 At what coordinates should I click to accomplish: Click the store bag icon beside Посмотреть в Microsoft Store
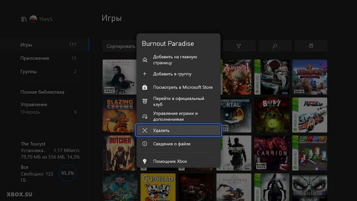[145, 87]
